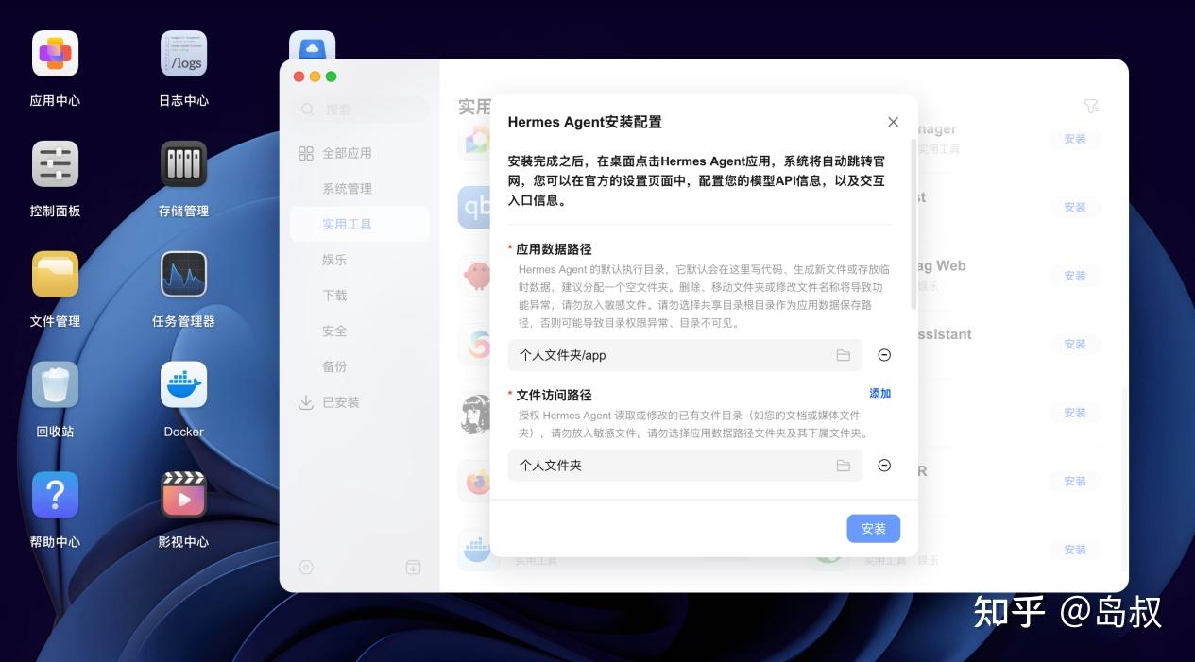This screenshot has width=1195, height=662.
Task: Open the 存储管理 desktop icon
Action: (183, 164)
